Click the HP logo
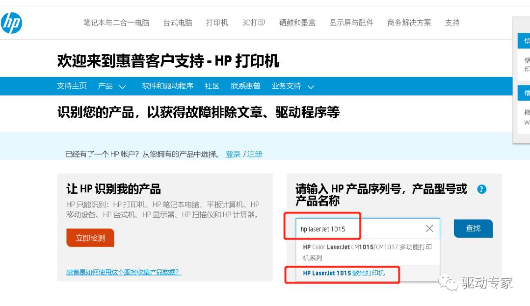Screen dimensions: 530x306 pyautogui.click(x=12, y=23)
